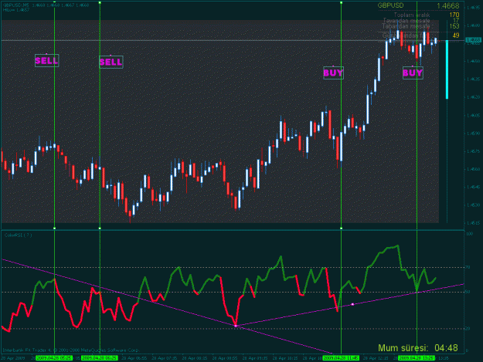Screen dimensions: 483x362
Task: Click the top handle of the 11:45 vertical line
Action: coord(341,2)
